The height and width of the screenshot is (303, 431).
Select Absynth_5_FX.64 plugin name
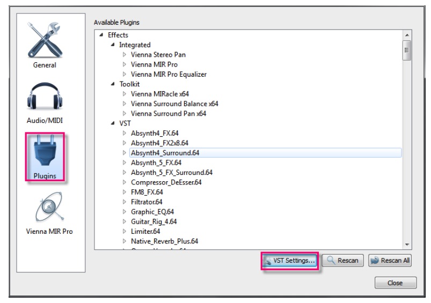pyautogui.click(x=156, y=162)
